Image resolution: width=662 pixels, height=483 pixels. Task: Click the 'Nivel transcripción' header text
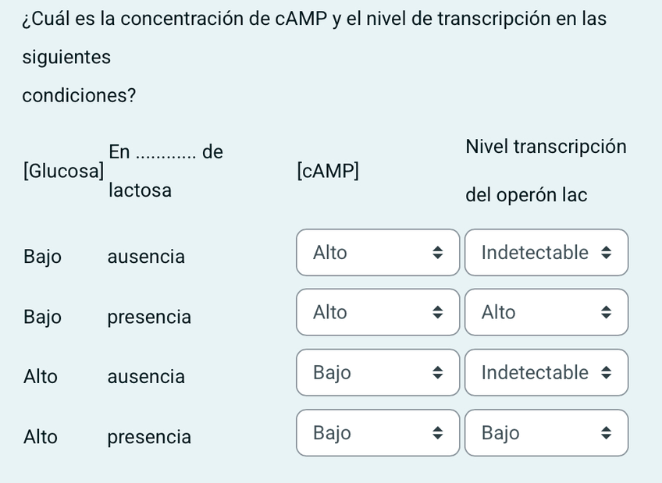coord(546,147)
